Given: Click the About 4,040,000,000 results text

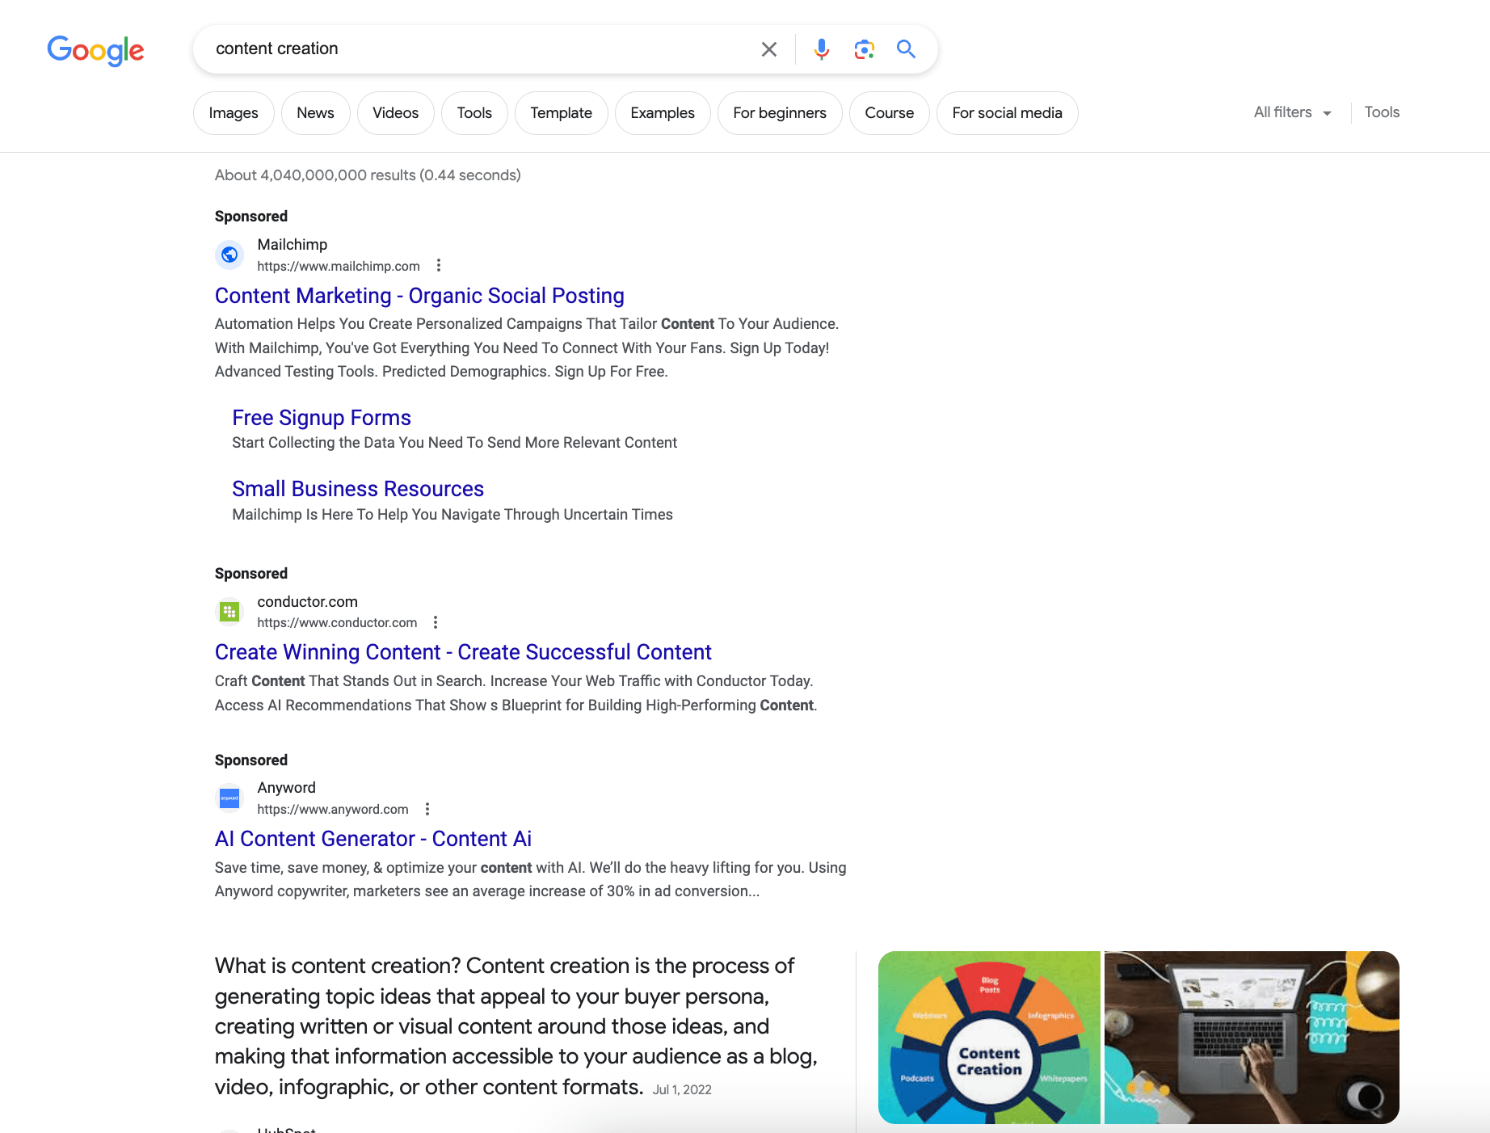Looking at the screenshot, I should pyautogui.click(x=368, y=175).
